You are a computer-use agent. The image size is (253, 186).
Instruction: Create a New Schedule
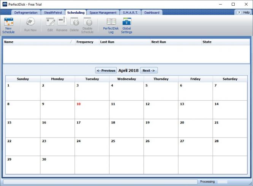pos(8,25)
